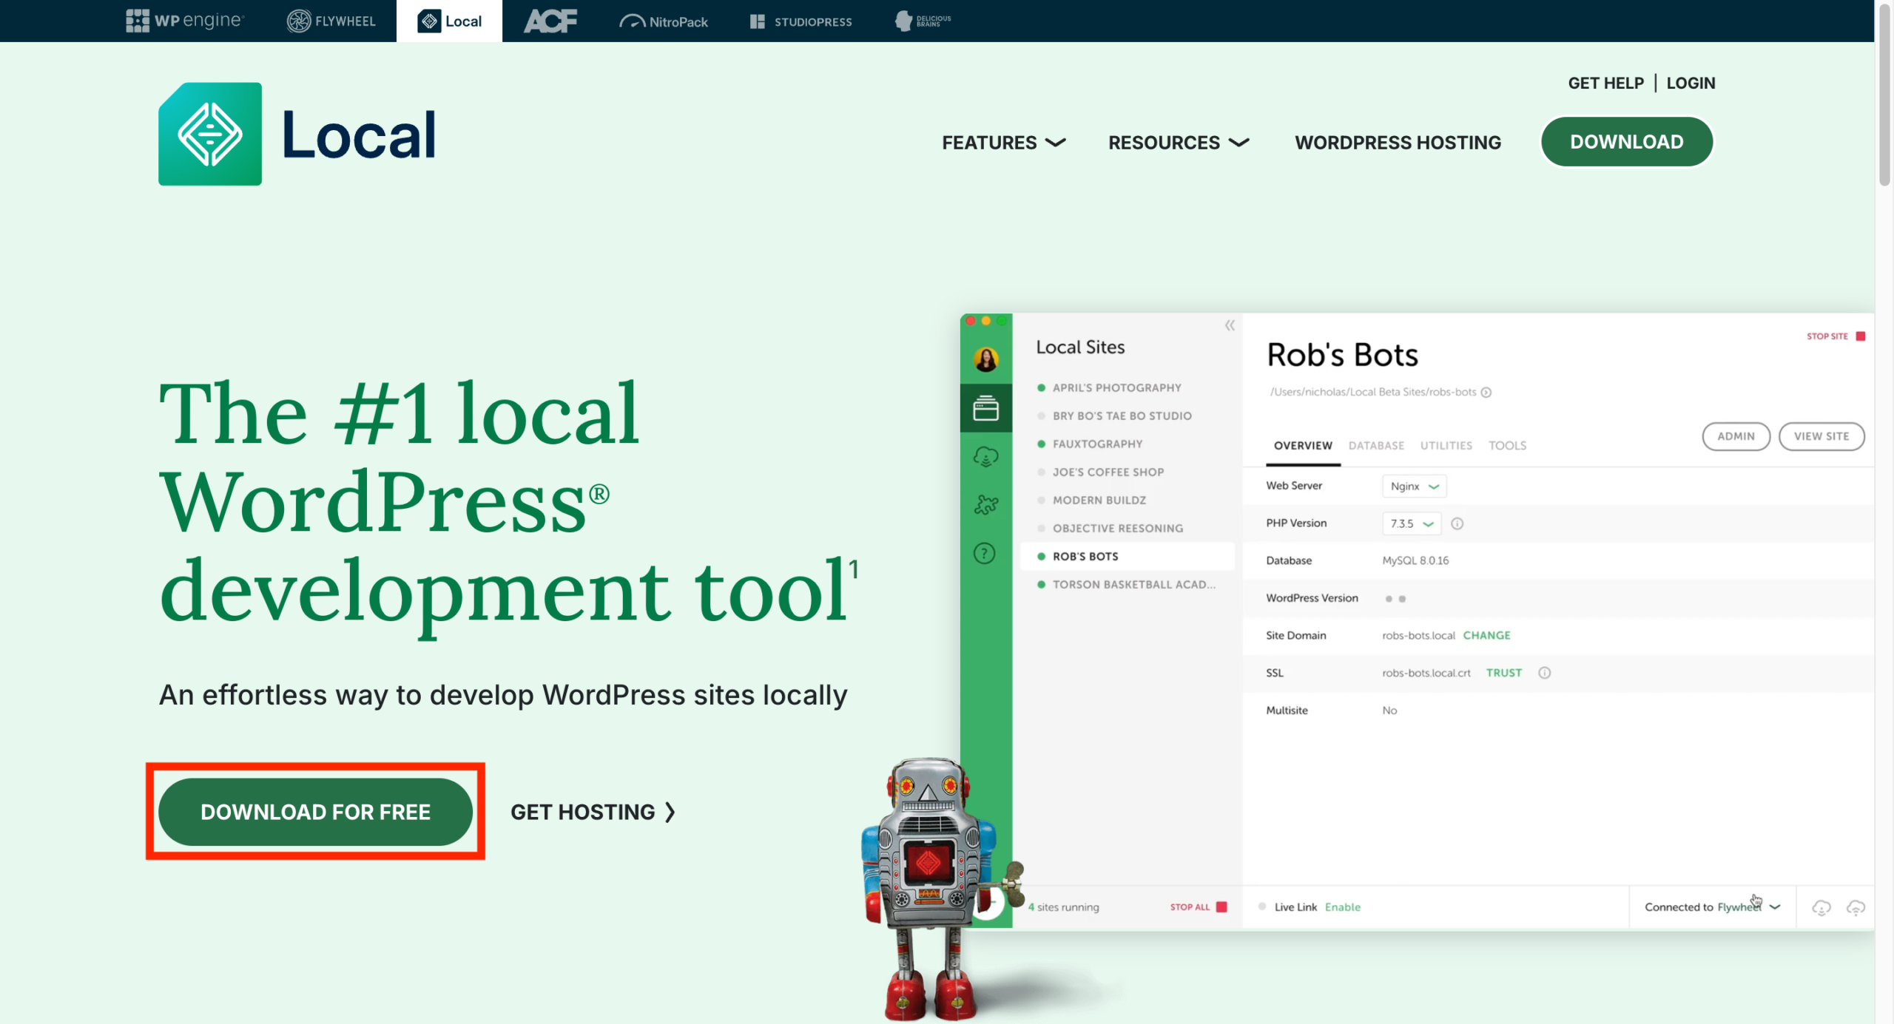This screenshot has width=1894, height=1024.
Task: Open the NitroPack brand link
Action: coord(663,21)
